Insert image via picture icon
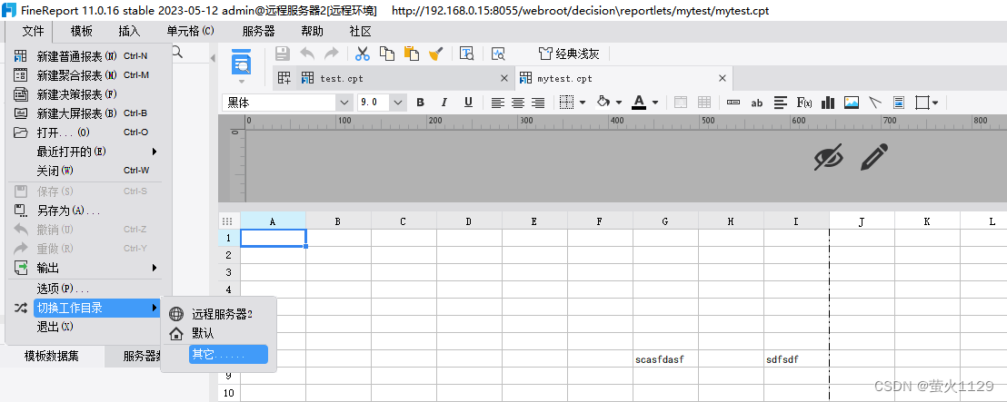Screen dimensions: 1007x402 [x=852, y=103]
